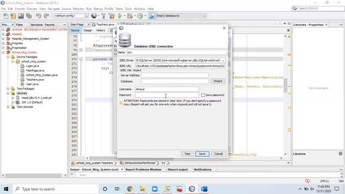Click the notification center icon in tray
Screen dimensions: 345x194
[x=336, y=189]
